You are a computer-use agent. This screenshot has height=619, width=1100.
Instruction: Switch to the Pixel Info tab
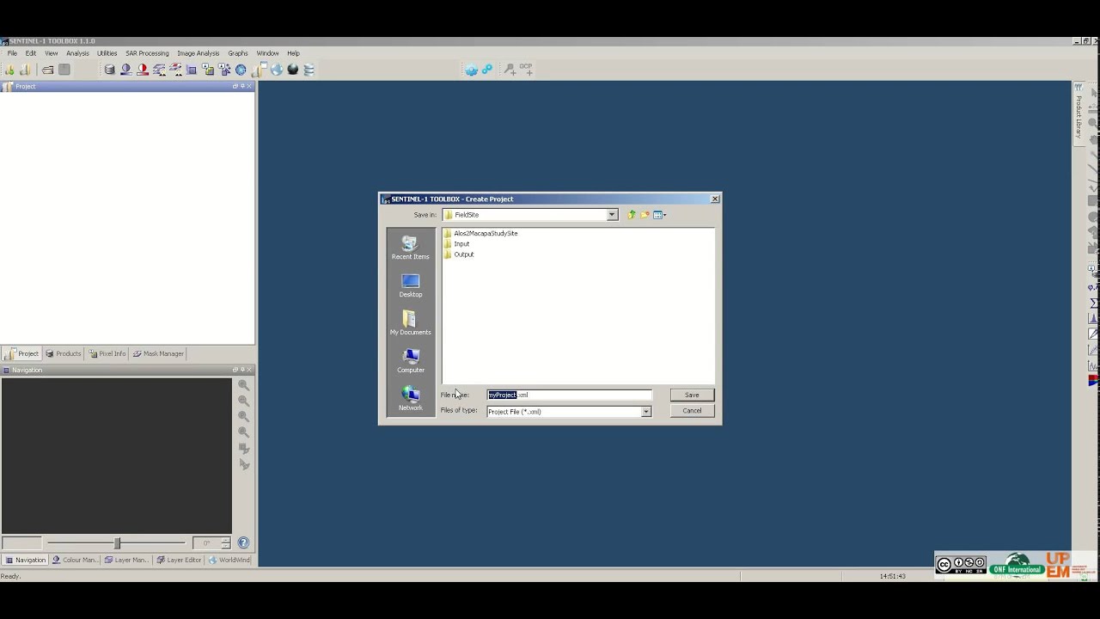point(107,353)
